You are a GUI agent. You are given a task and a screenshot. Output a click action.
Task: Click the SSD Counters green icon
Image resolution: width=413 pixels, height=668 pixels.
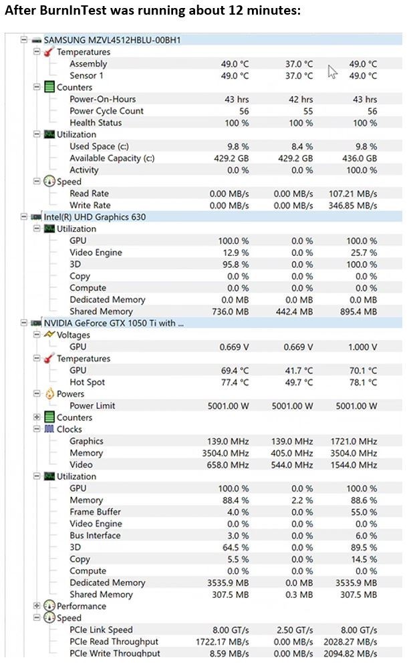point(49,88)
